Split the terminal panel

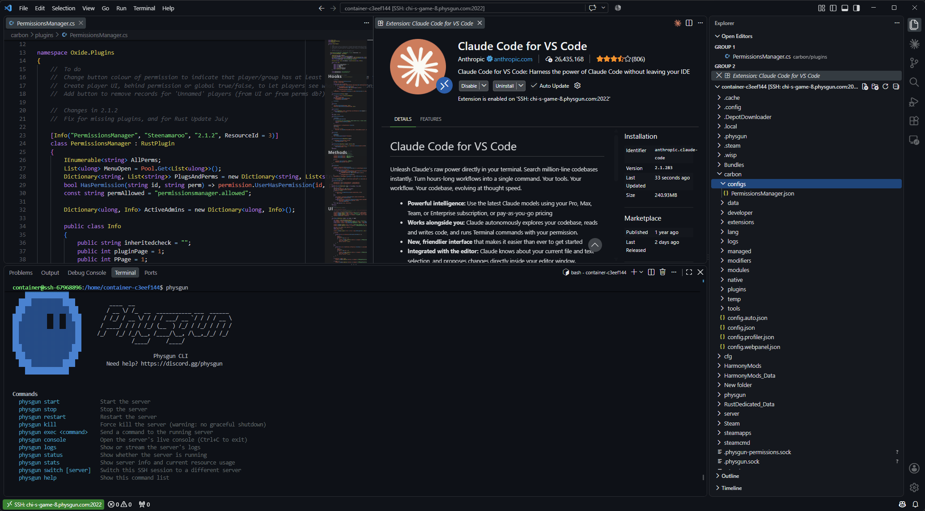tap(651, 272)
